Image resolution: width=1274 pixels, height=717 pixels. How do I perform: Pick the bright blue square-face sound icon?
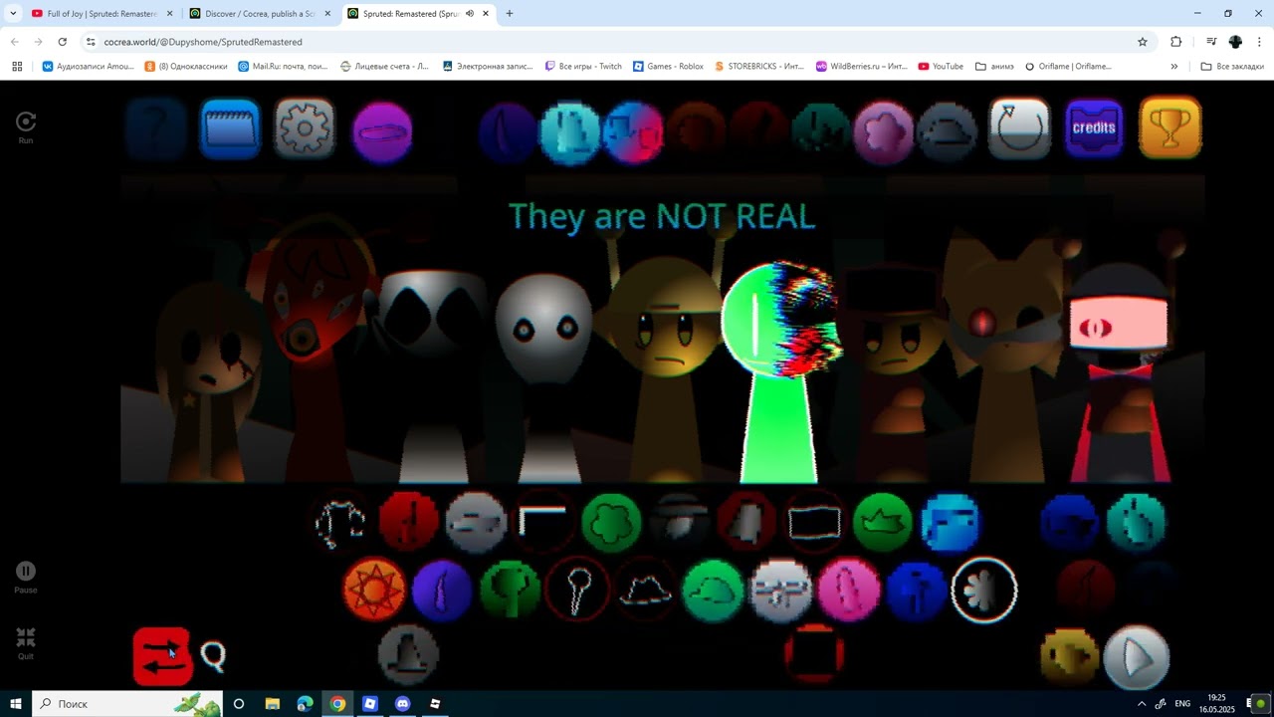click(x=951, y=523)
